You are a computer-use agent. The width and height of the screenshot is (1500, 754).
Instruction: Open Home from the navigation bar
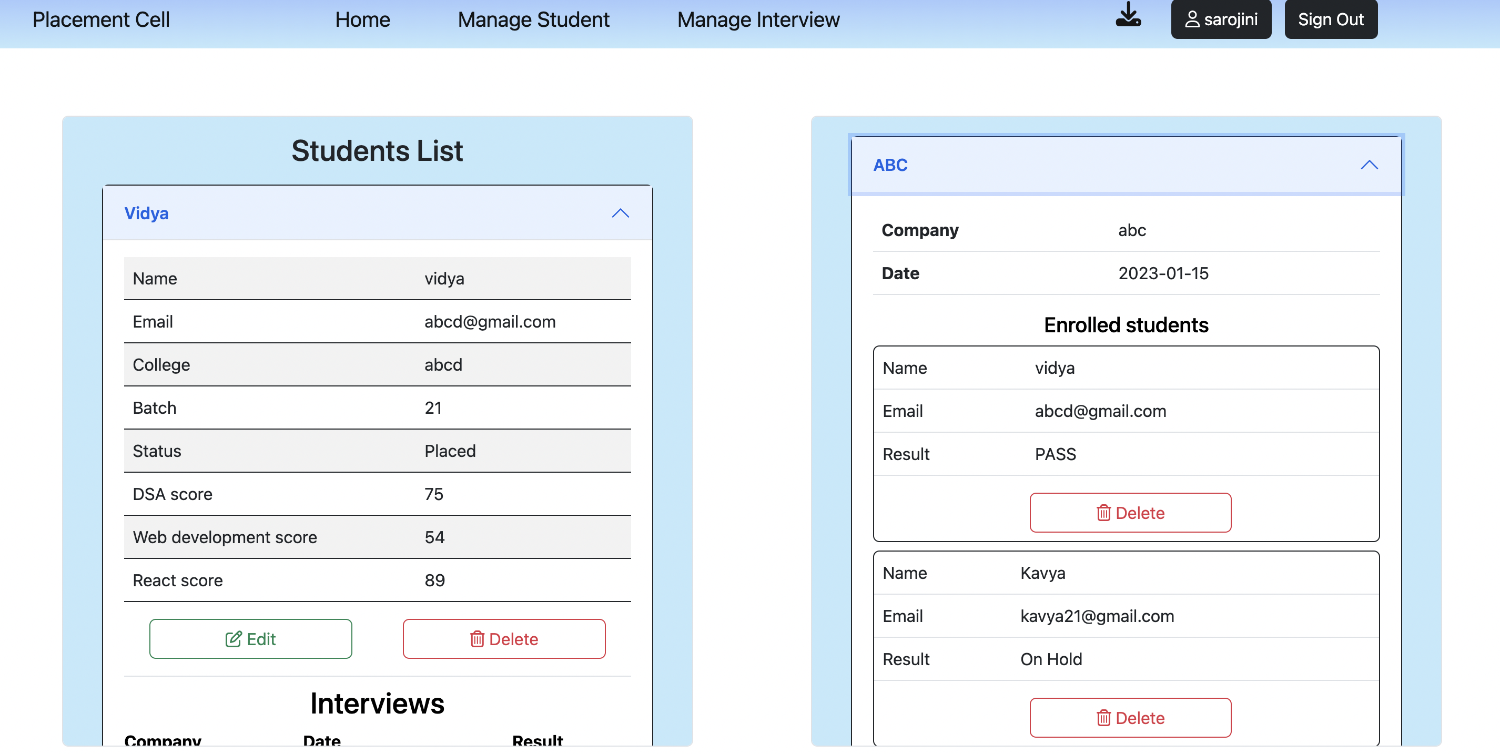362,19
